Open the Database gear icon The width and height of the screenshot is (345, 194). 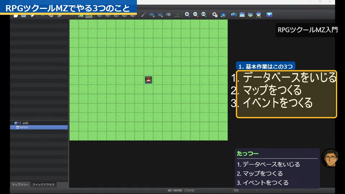coord(215,15)
